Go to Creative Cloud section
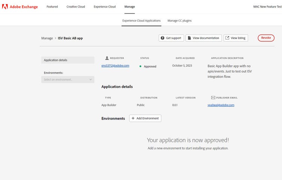Image resolution: width=282 pixels, height=180 pixels. 76,7
